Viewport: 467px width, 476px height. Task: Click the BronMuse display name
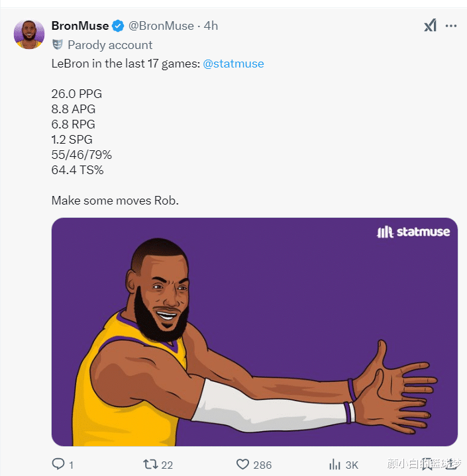tap(79, 26)
